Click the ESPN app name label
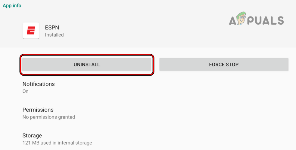This screenshot has height=150, width=296. [x=52, y=27]
